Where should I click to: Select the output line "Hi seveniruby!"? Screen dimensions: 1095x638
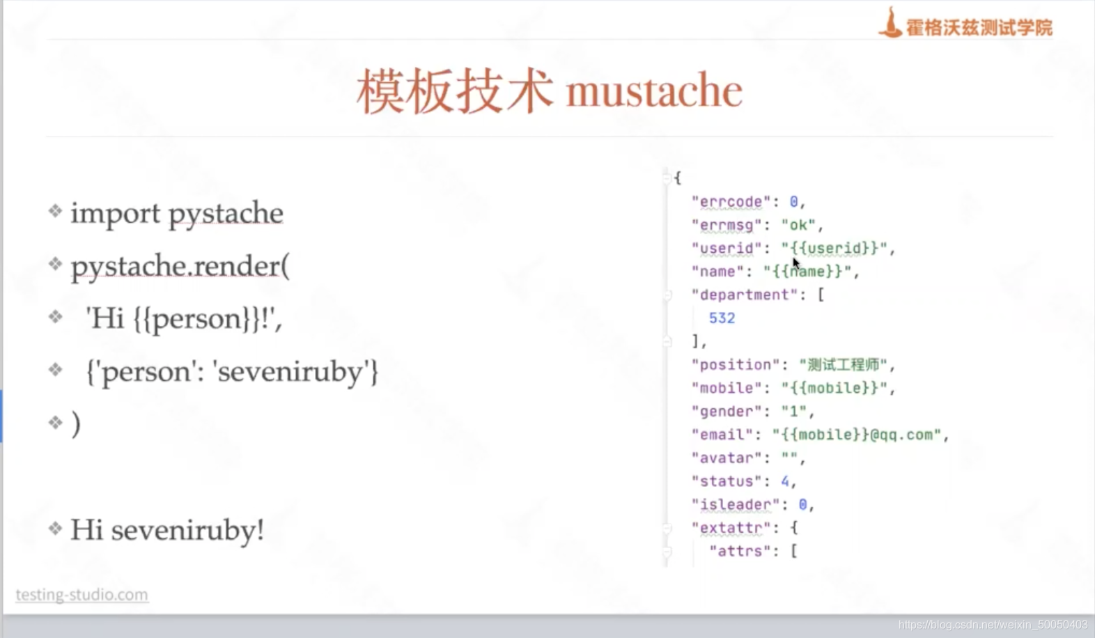pyautogui.click(x=167, y=531)
